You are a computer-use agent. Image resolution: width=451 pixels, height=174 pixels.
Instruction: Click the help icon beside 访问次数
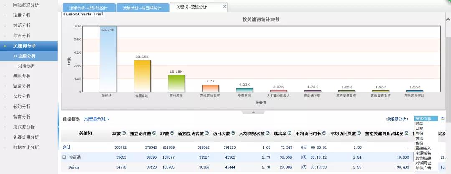233,134
